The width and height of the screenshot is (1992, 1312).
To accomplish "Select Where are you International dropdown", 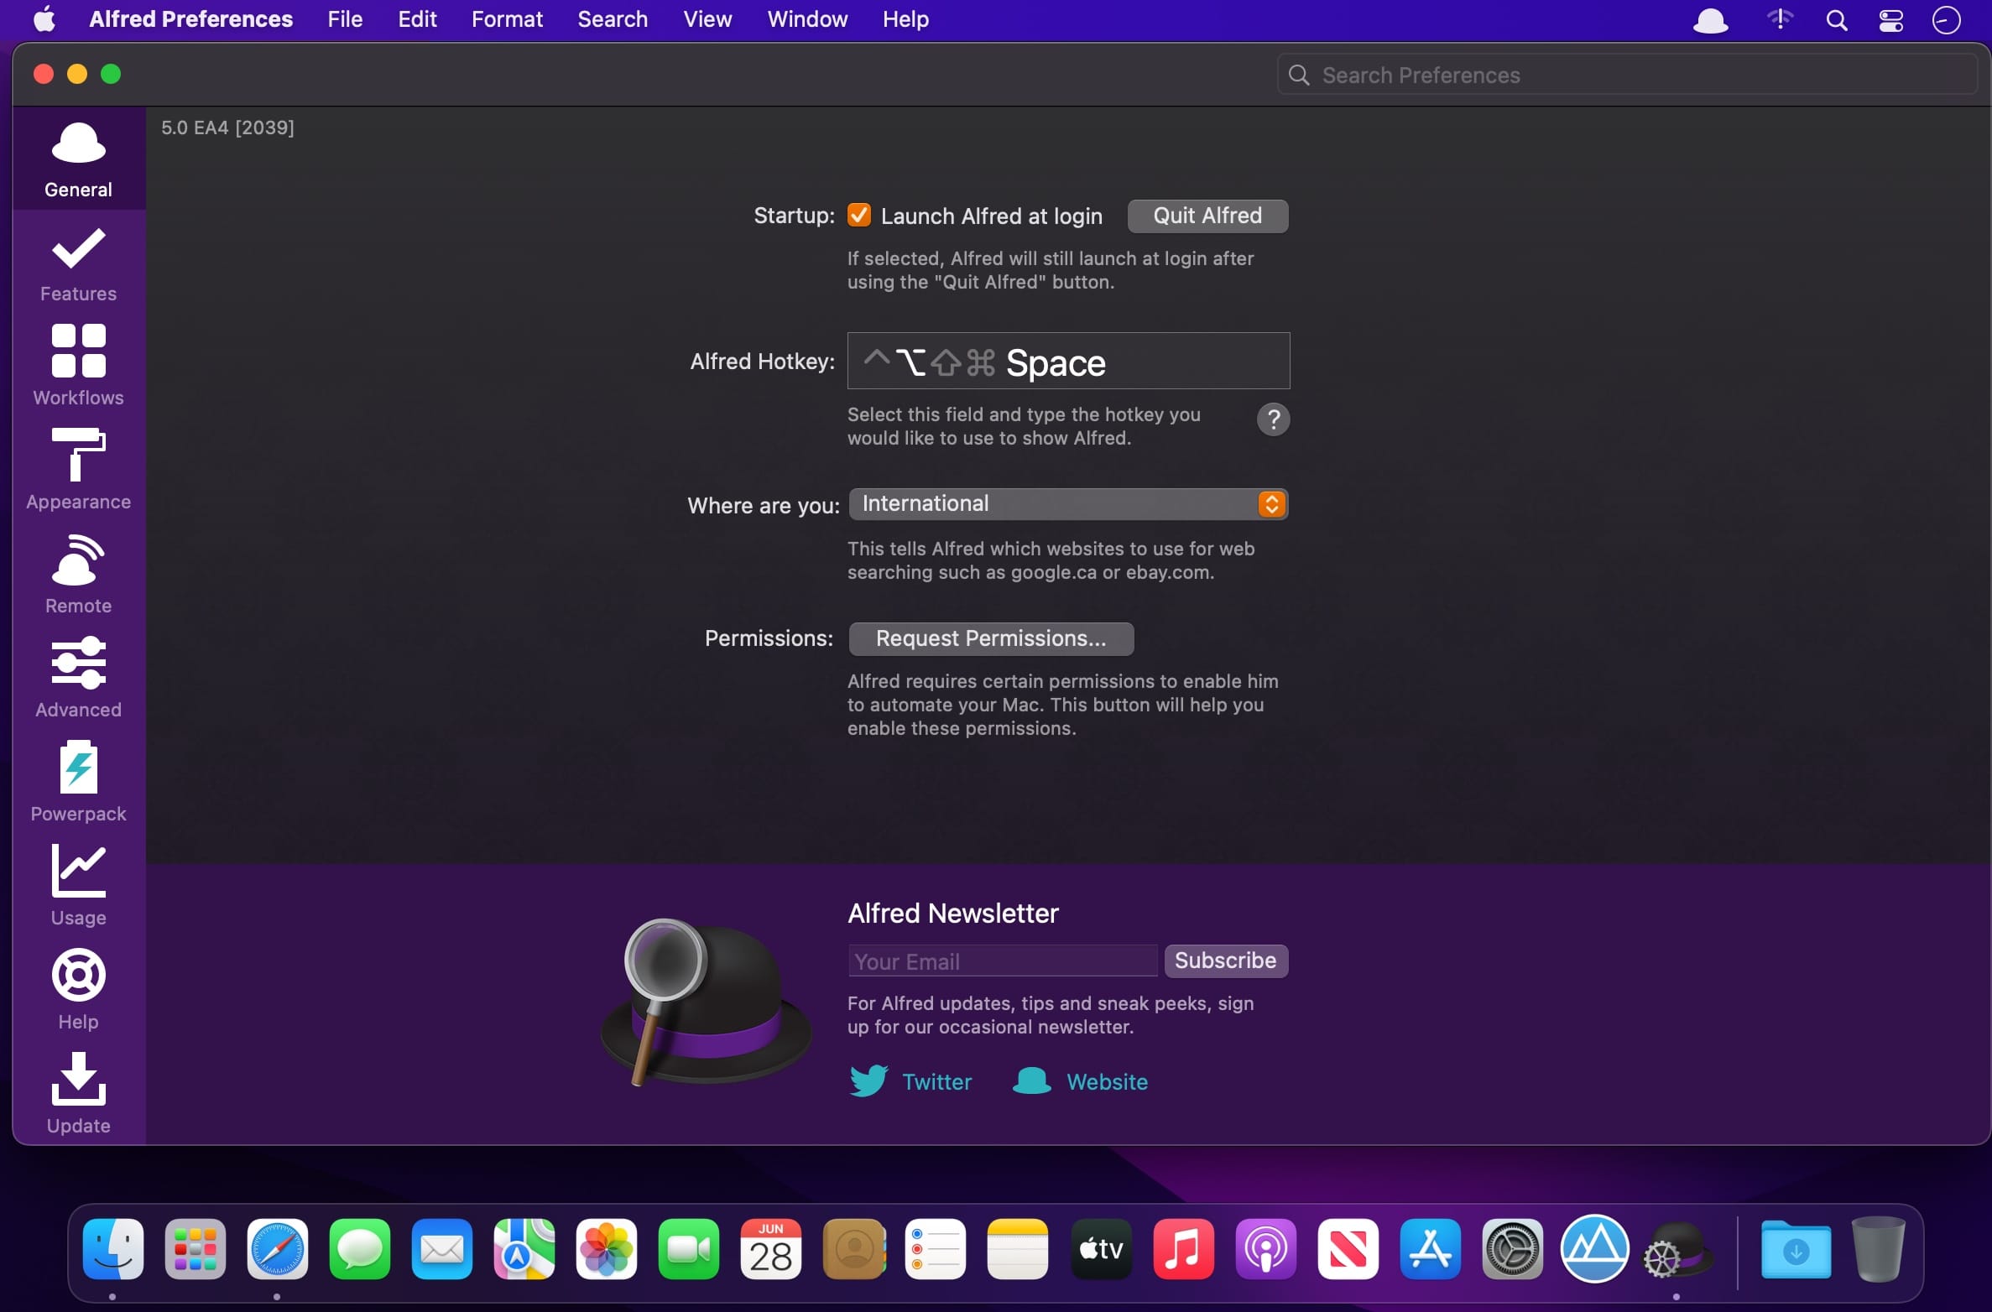I will (1066, 502).
